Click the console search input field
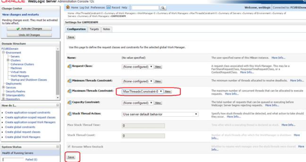The image size is (306, 162). (x=145, y=8)
